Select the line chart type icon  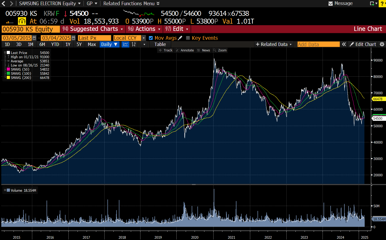point(126,44)
